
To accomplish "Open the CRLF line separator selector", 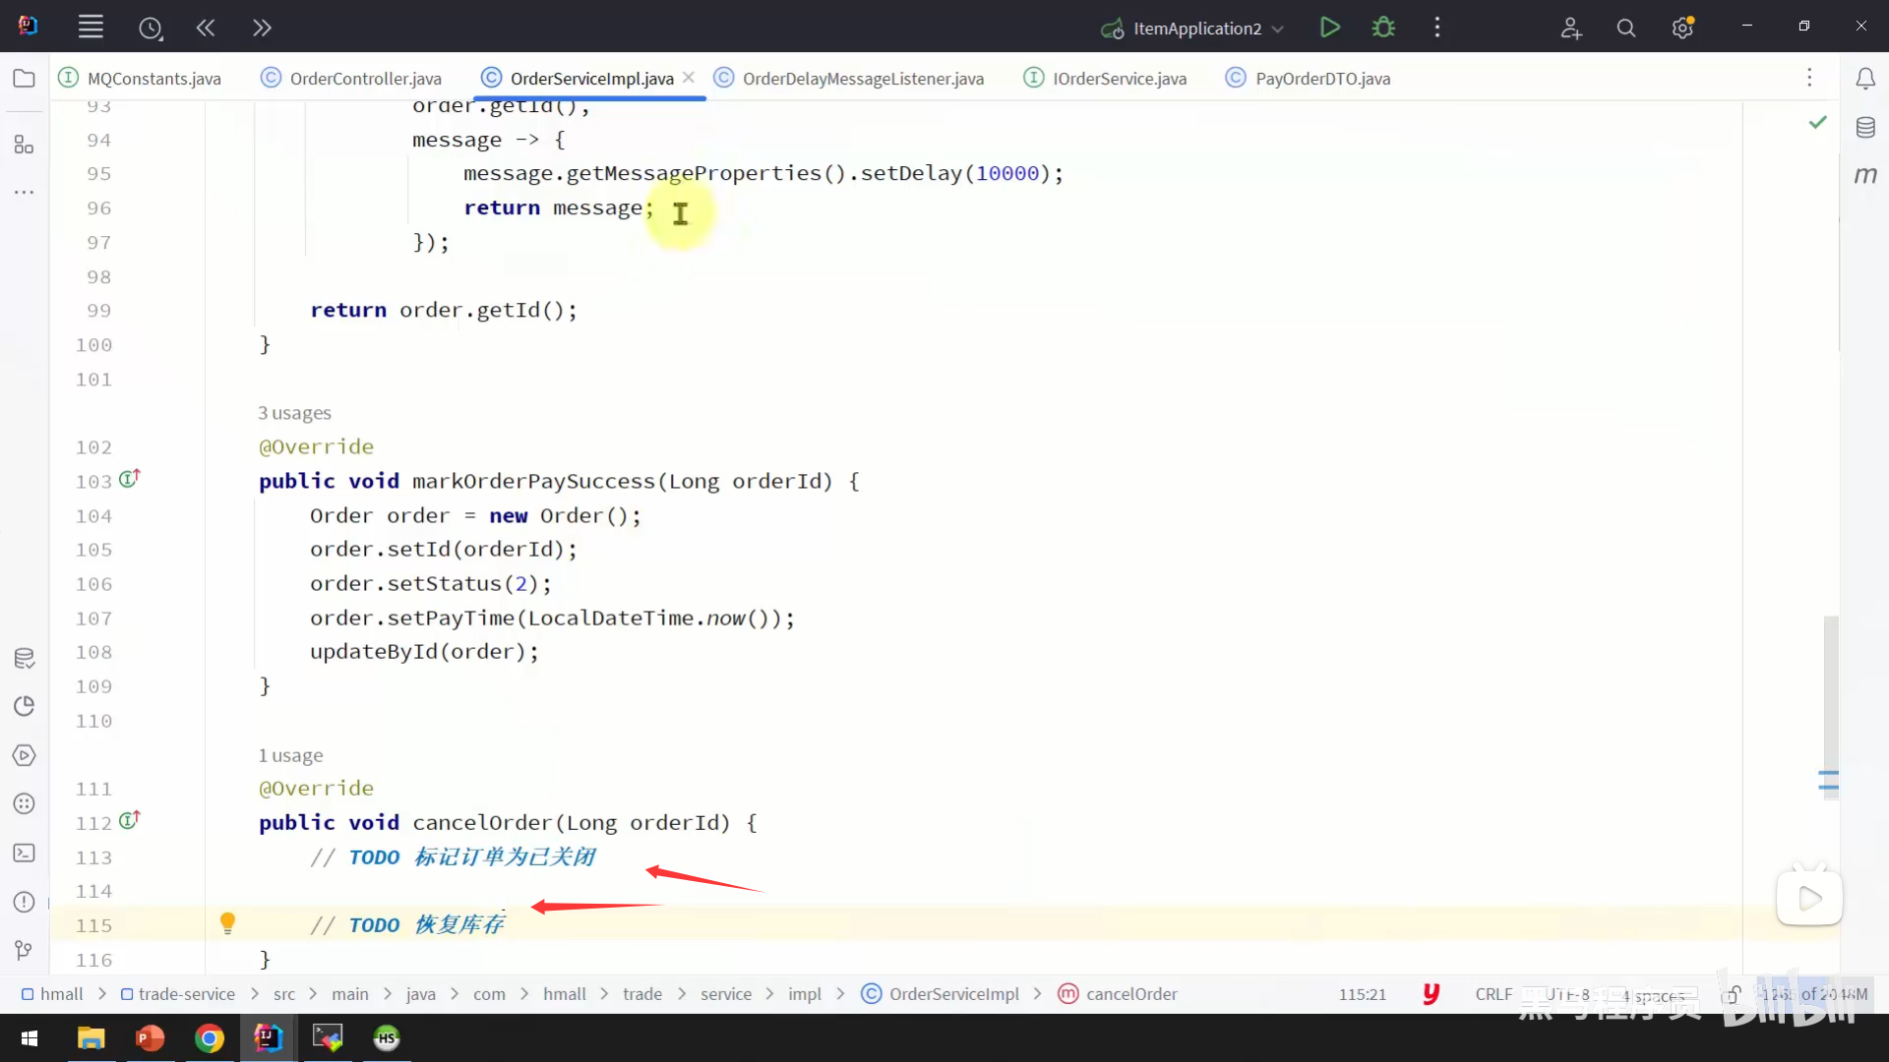I will pos(1493,994).
